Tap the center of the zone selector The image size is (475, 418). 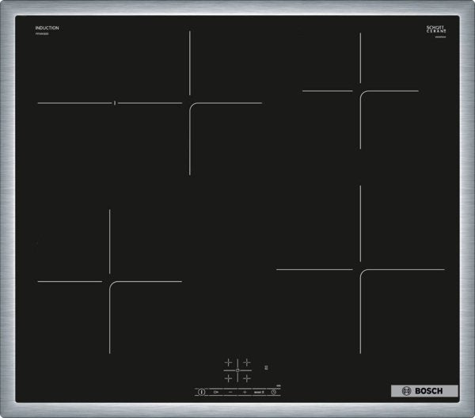(237, 370)
